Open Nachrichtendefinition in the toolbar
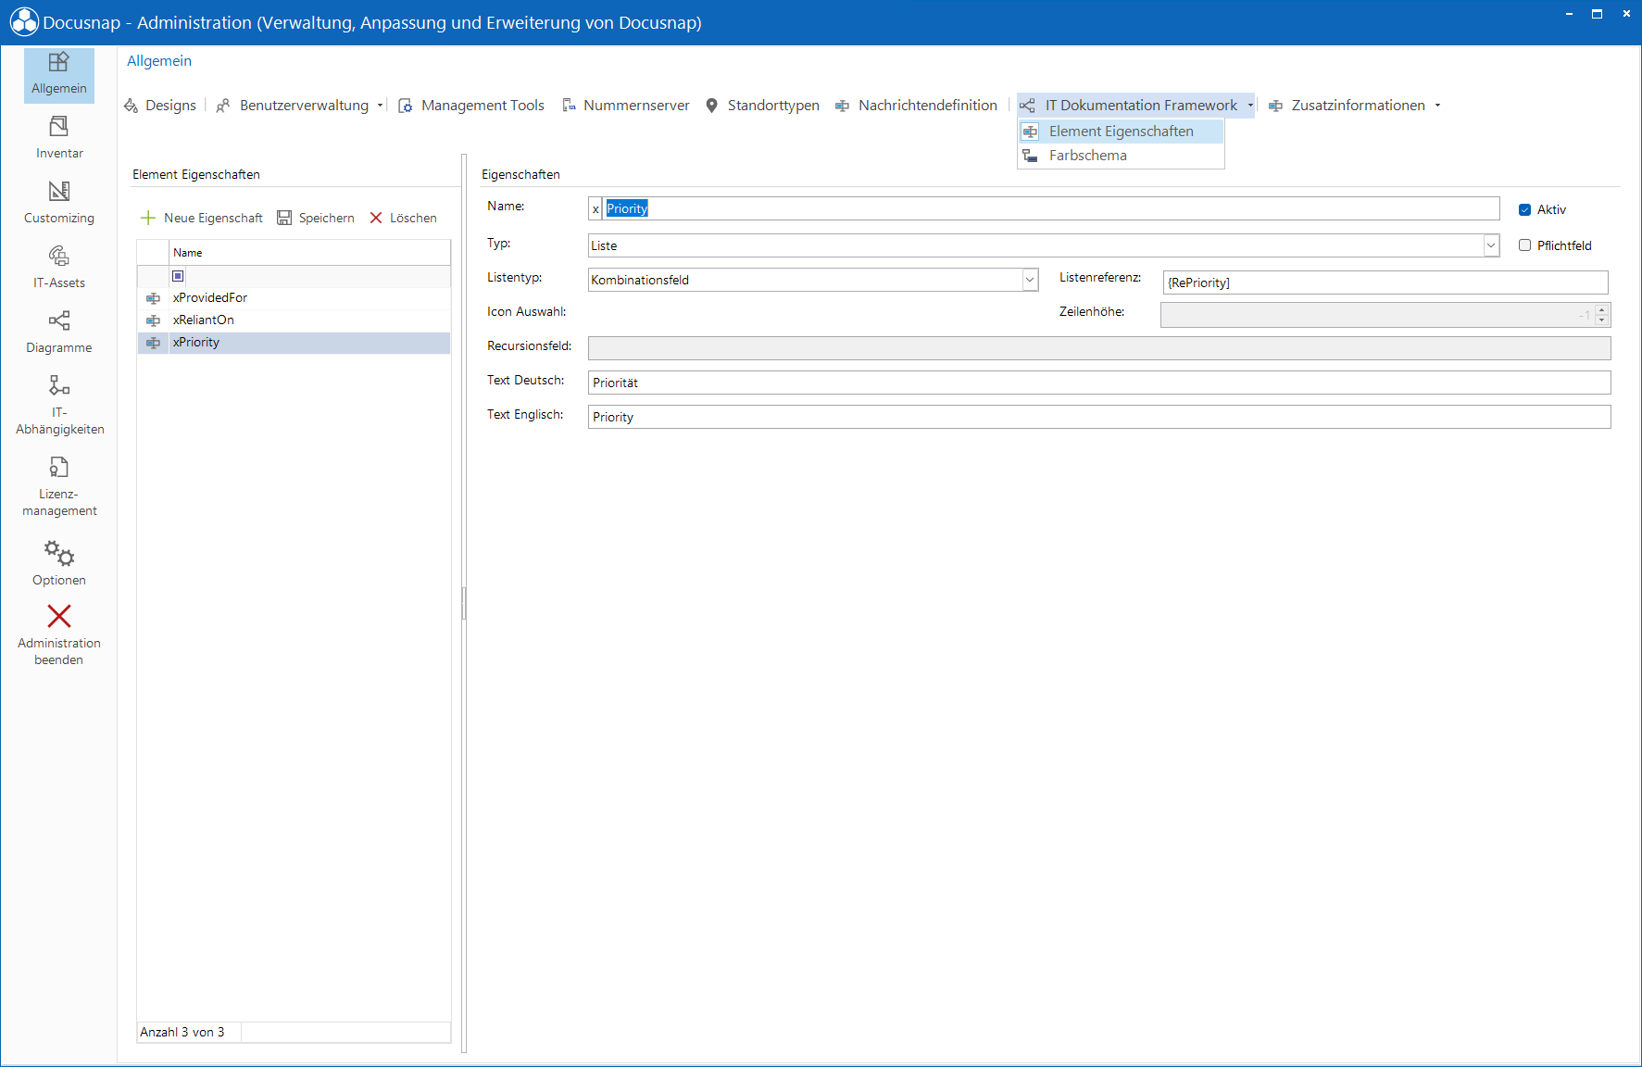The width and height of the screenshot is (1642, 1067). coord(917,106)
